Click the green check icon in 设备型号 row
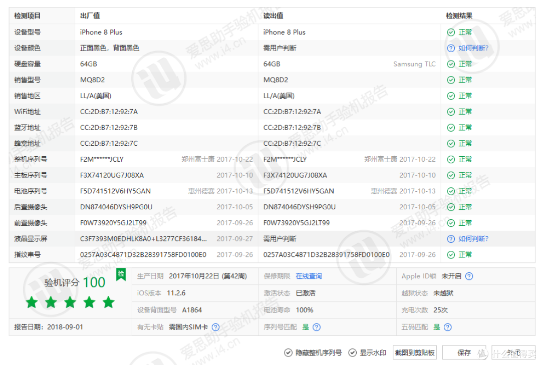Screen dimensions: 541x365 (451, 33)
